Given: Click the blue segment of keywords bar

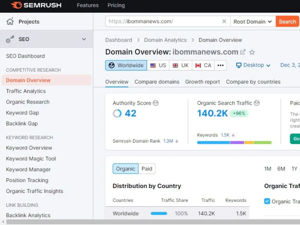Looking at the screenshot, I should (214, 142).
